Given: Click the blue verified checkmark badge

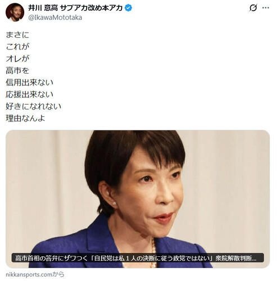Looking at the screenshot, I should [128, 8].
